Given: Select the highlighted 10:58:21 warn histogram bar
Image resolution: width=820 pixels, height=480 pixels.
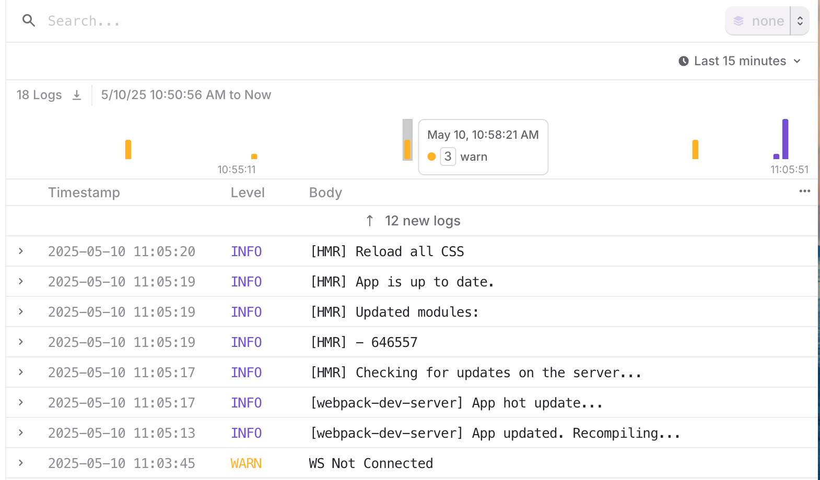Looking at the screenshot, I should (x=407, y=149).
